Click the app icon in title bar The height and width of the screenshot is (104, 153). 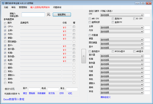pyautogui.click(x=3, y=3)
